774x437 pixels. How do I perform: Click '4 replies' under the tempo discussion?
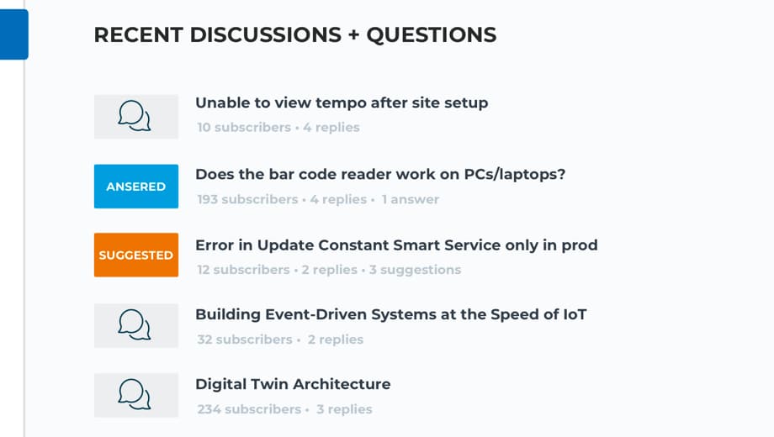331,127
